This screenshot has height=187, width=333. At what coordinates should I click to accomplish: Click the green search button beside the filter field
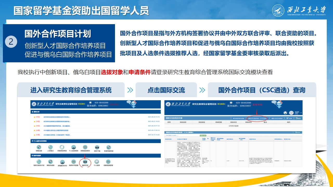[203, 135]
